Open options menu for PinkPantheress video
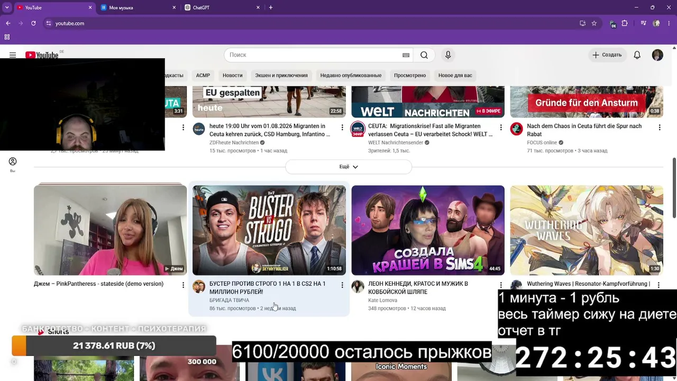Image resolution: width=677 pixels, height=381 pixels. point(183,285)
